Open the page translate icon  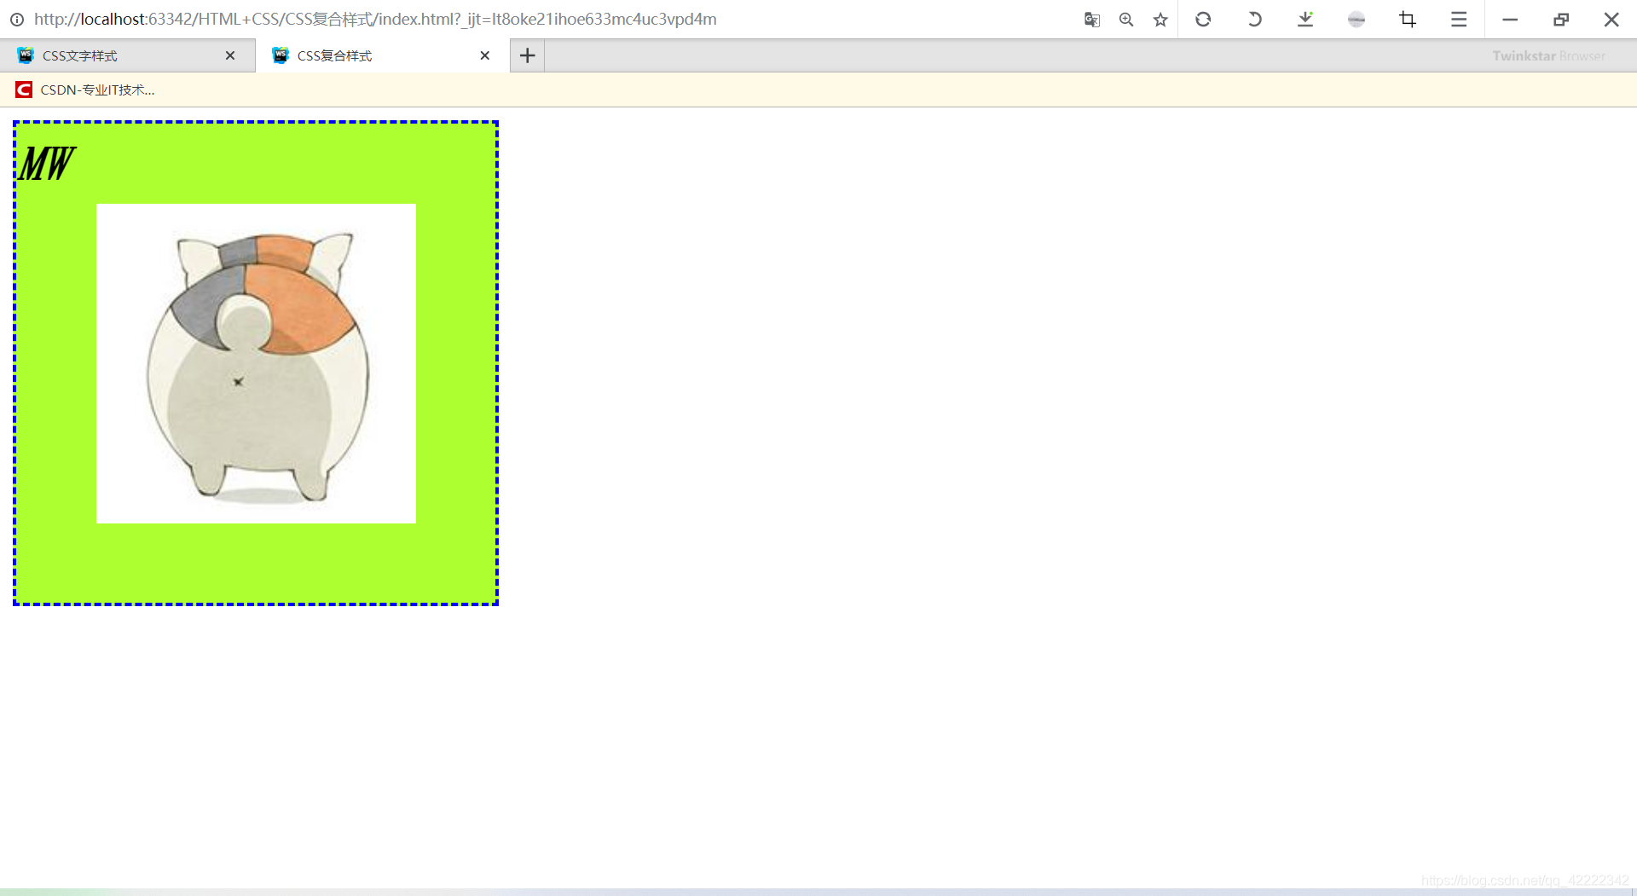(1092, 20)
